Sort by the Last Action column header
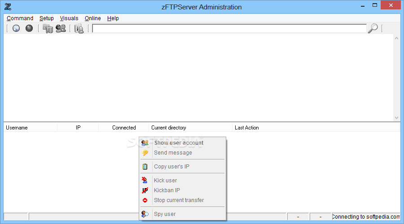404x224 pixels. coord(316,128)
